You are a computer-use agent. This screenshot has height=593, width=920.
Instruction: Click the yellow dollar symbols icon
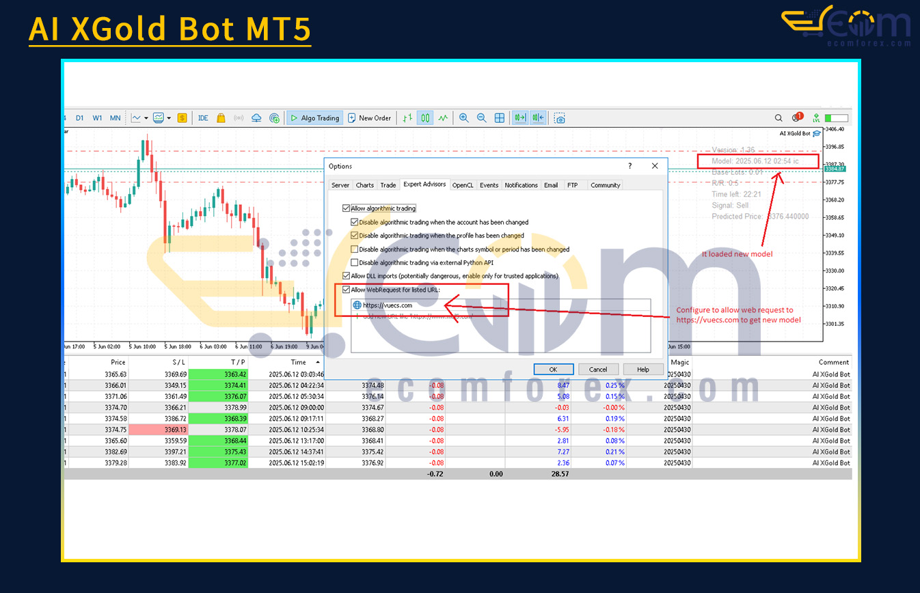point(182,118)
